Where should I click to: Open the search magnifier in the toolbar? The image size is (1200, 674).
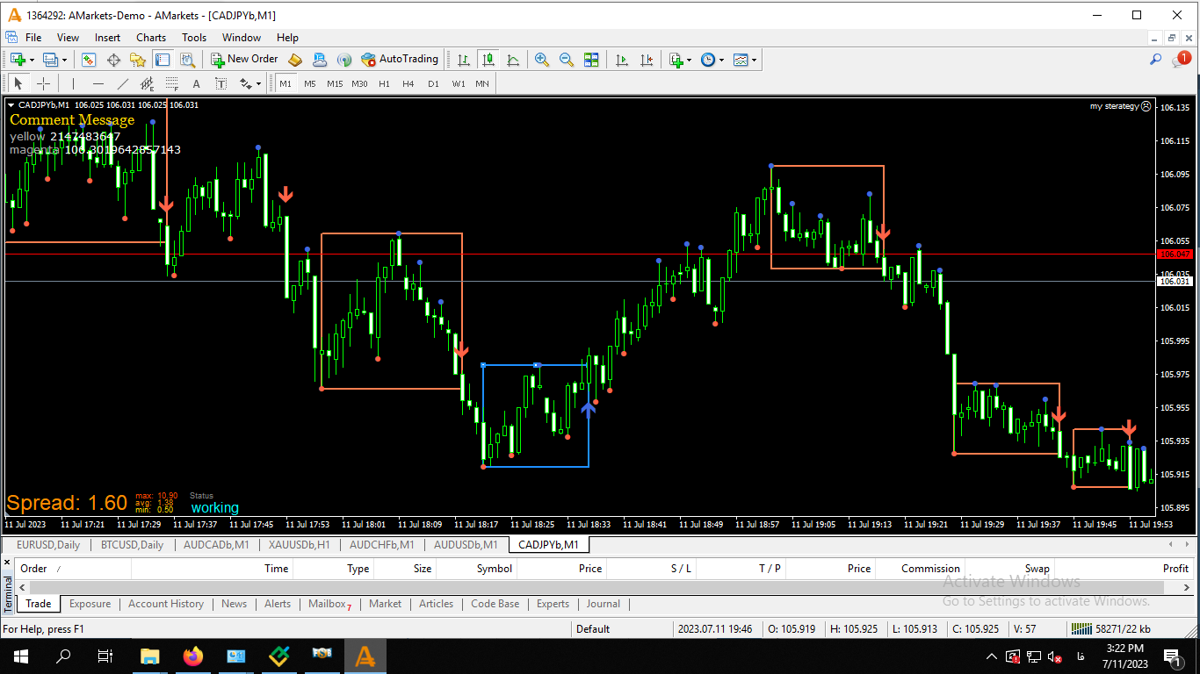tap(1156, 60)
